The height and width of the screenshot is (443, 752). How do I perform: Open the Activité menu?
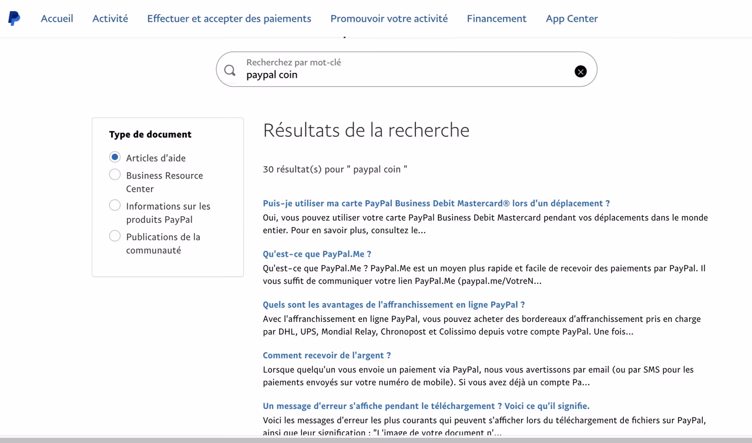tap(110, 18)
